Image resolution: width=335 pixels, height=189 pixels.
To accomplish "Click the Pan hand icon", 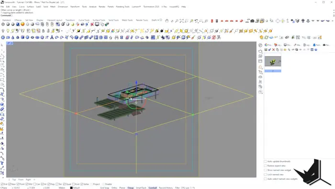I will [x=167, y=21].
